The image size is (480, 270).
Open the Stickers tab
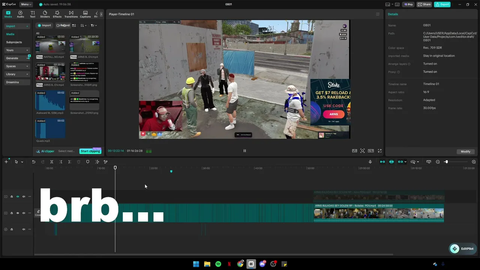[45, 14]
